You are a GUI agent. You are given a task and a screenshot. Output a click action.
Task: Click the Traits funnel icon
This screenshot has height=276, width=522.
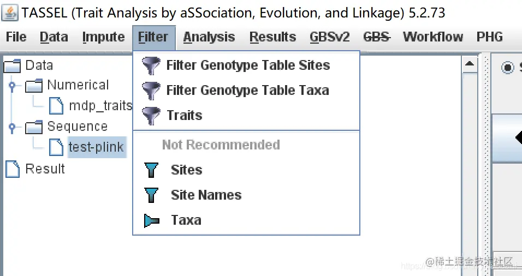tap(151, 116)
